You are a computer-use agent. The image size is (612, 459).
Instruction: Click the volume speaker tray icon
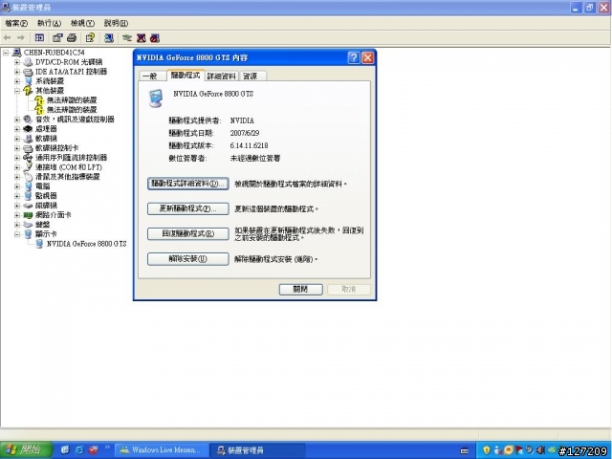[540, 450]
